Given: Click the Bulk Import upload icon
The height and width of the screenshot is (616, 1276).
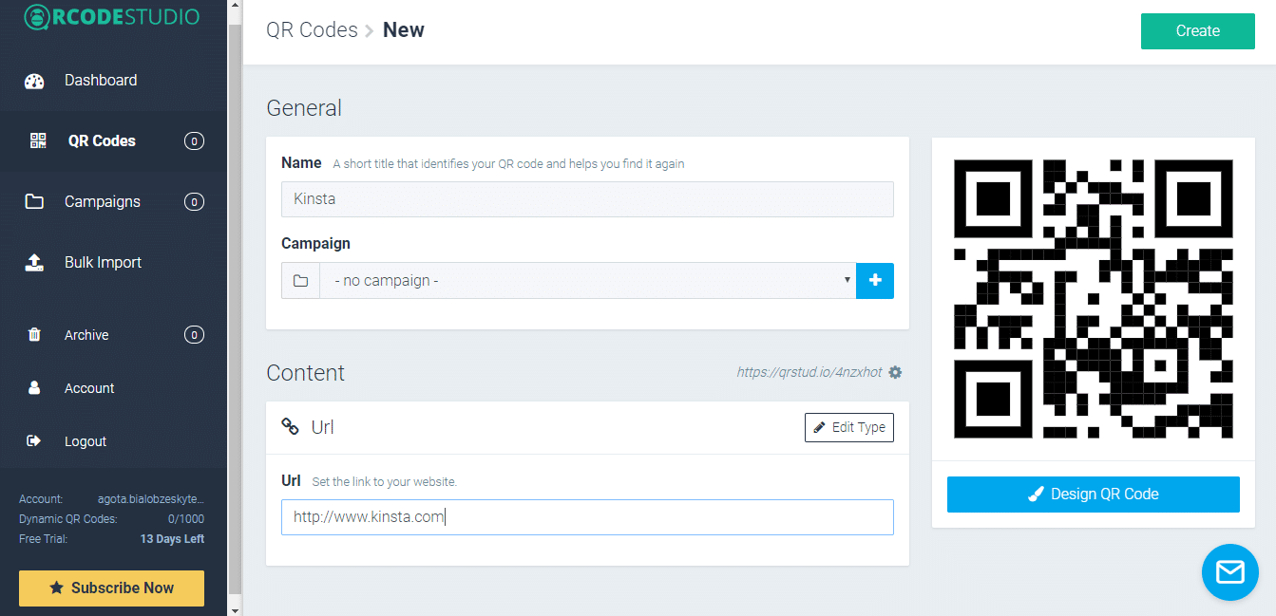Looking at the screenshot, I should click(34, 263).
